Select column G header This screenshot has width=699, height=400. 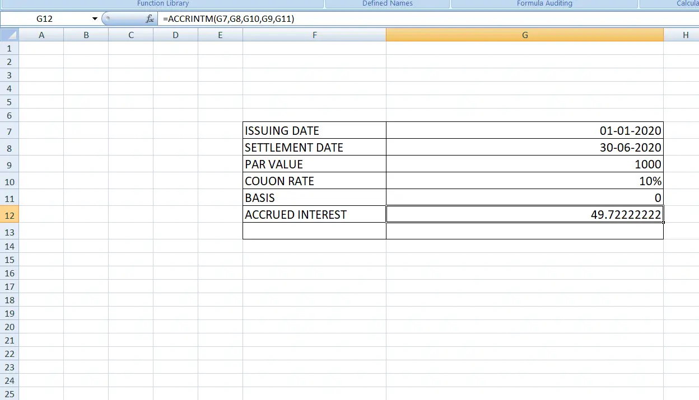pyautogui.click(x=525, y=35)
